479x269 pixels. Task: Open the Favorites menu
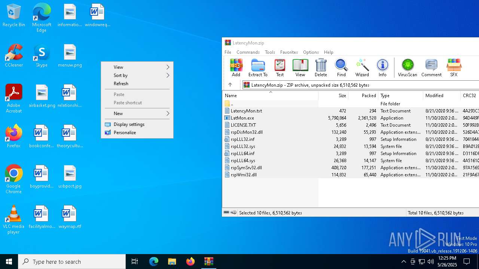(x=289, y=52)
